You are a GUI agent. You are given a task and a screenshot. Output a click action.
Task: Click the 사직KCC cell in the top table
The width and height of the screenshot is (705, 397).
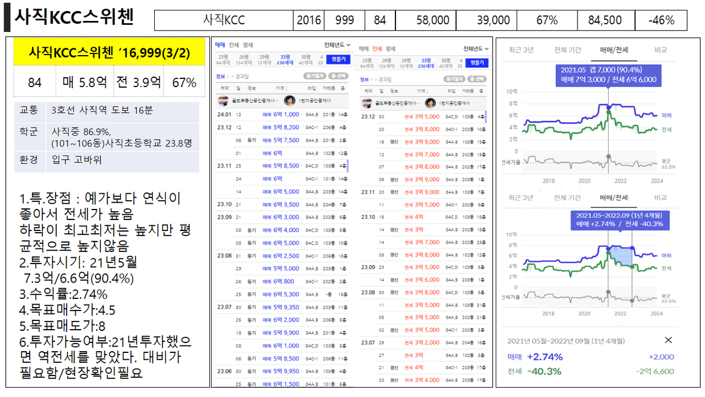point(224,20)
